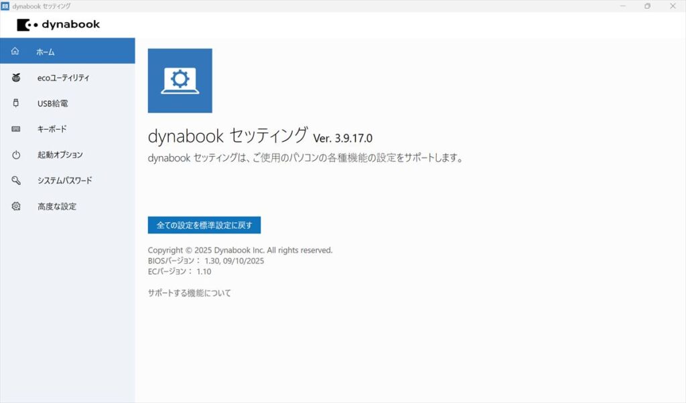The height and width of the screenshot is (403, 686).
Task: Go to the キーボード settings page
Action: tap(52, 129)
